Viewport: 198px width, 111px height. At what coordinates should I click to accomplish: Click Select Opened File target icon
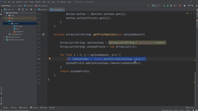(x=19, y=10)
